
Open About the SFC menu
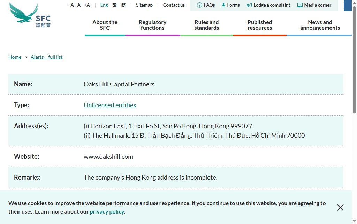tap(105, 25)
